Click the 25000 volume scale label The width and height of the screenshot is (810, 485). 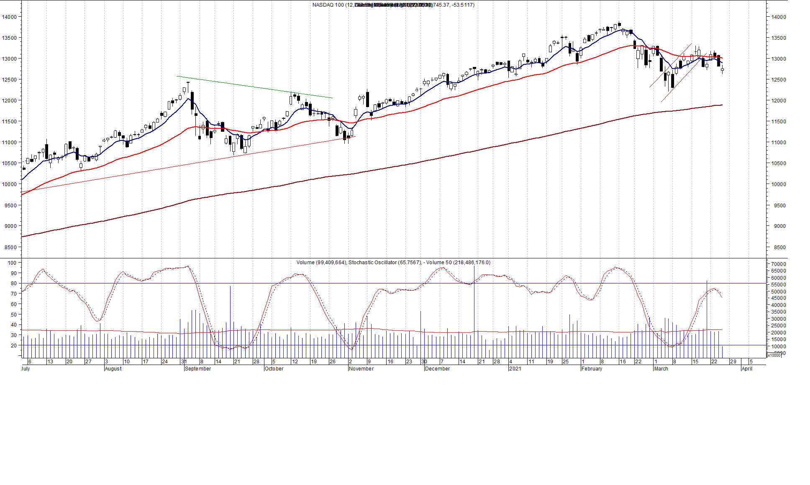click(x=779, y=326)
